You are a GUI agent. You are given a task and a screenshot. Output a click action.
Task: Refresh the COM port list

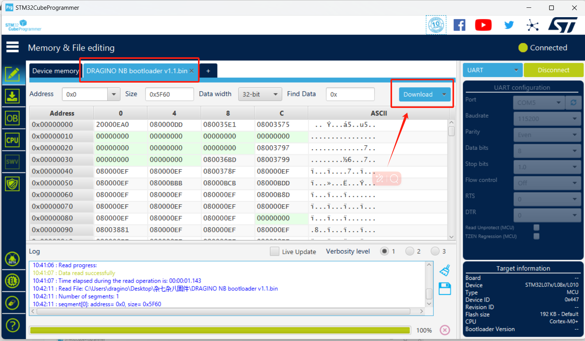pos(573,102)
